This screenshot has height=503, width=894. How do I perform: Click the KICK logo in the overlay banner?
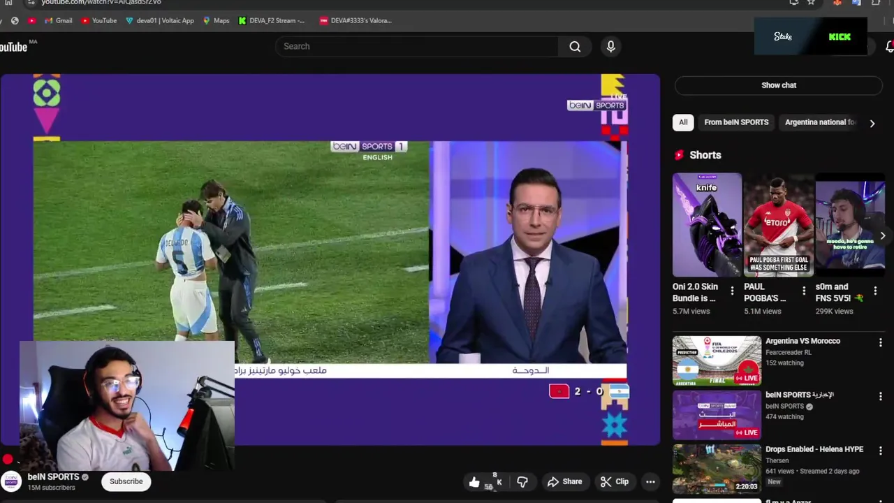click(840, 36)
